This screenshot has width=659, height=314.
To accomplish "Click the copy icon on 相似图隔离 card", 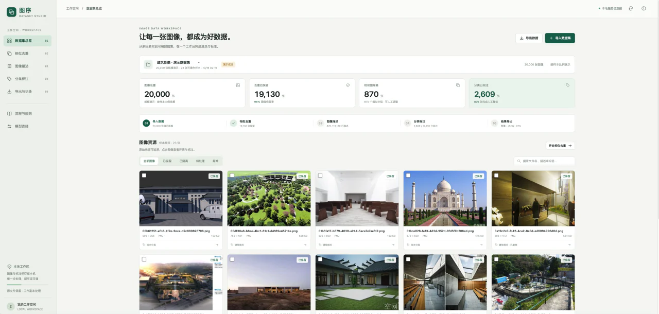I will pyautogui.click(x=458, y=85).
